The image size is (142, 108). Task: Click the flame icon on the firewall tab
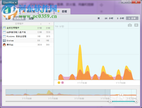tap(24, 11)
